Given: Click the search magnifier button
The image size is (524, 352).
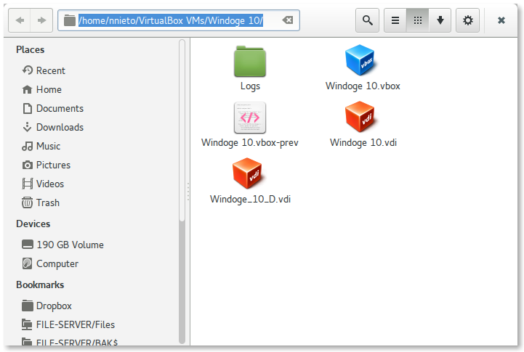Looking at the screenshot, I should (368, 20).
